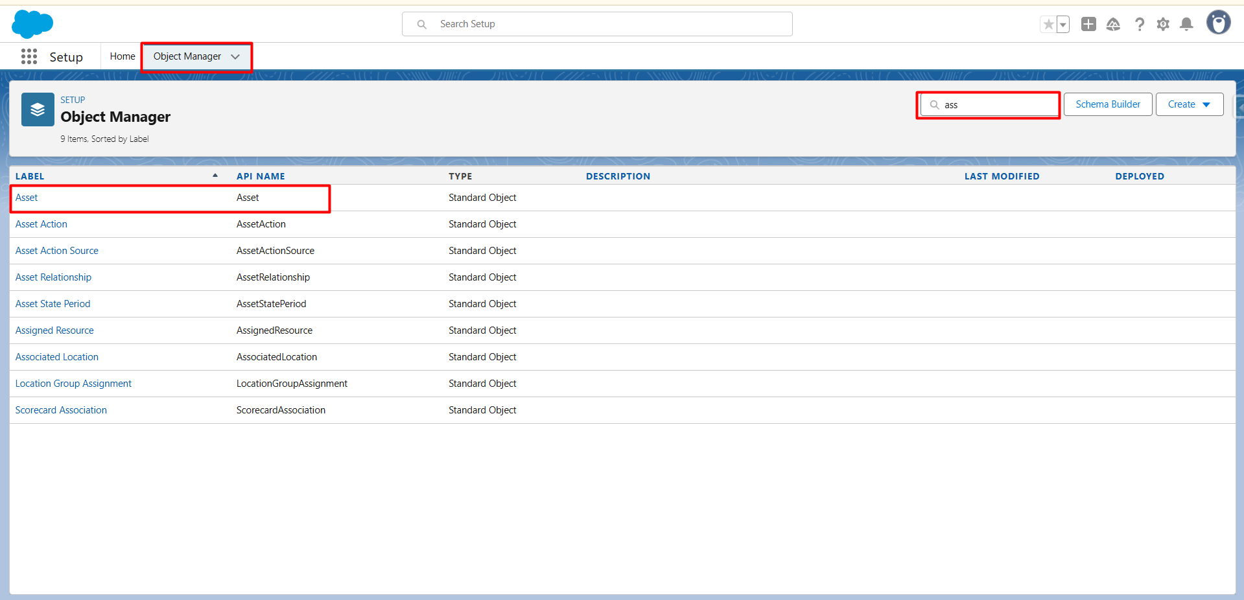1244x600 pixels.
Task: Click the SETUP breadcrumb label
Action: pos(73,100)
